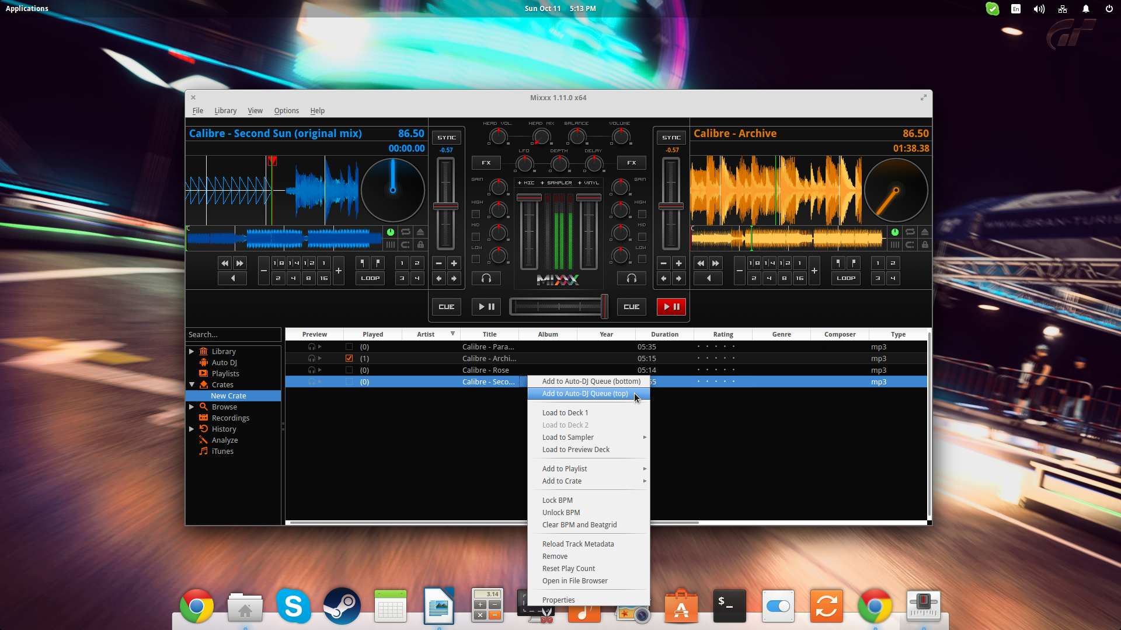Click right headphone cue icon
The width and height of the screenshot is (1121, 630).
pos(632,278)
